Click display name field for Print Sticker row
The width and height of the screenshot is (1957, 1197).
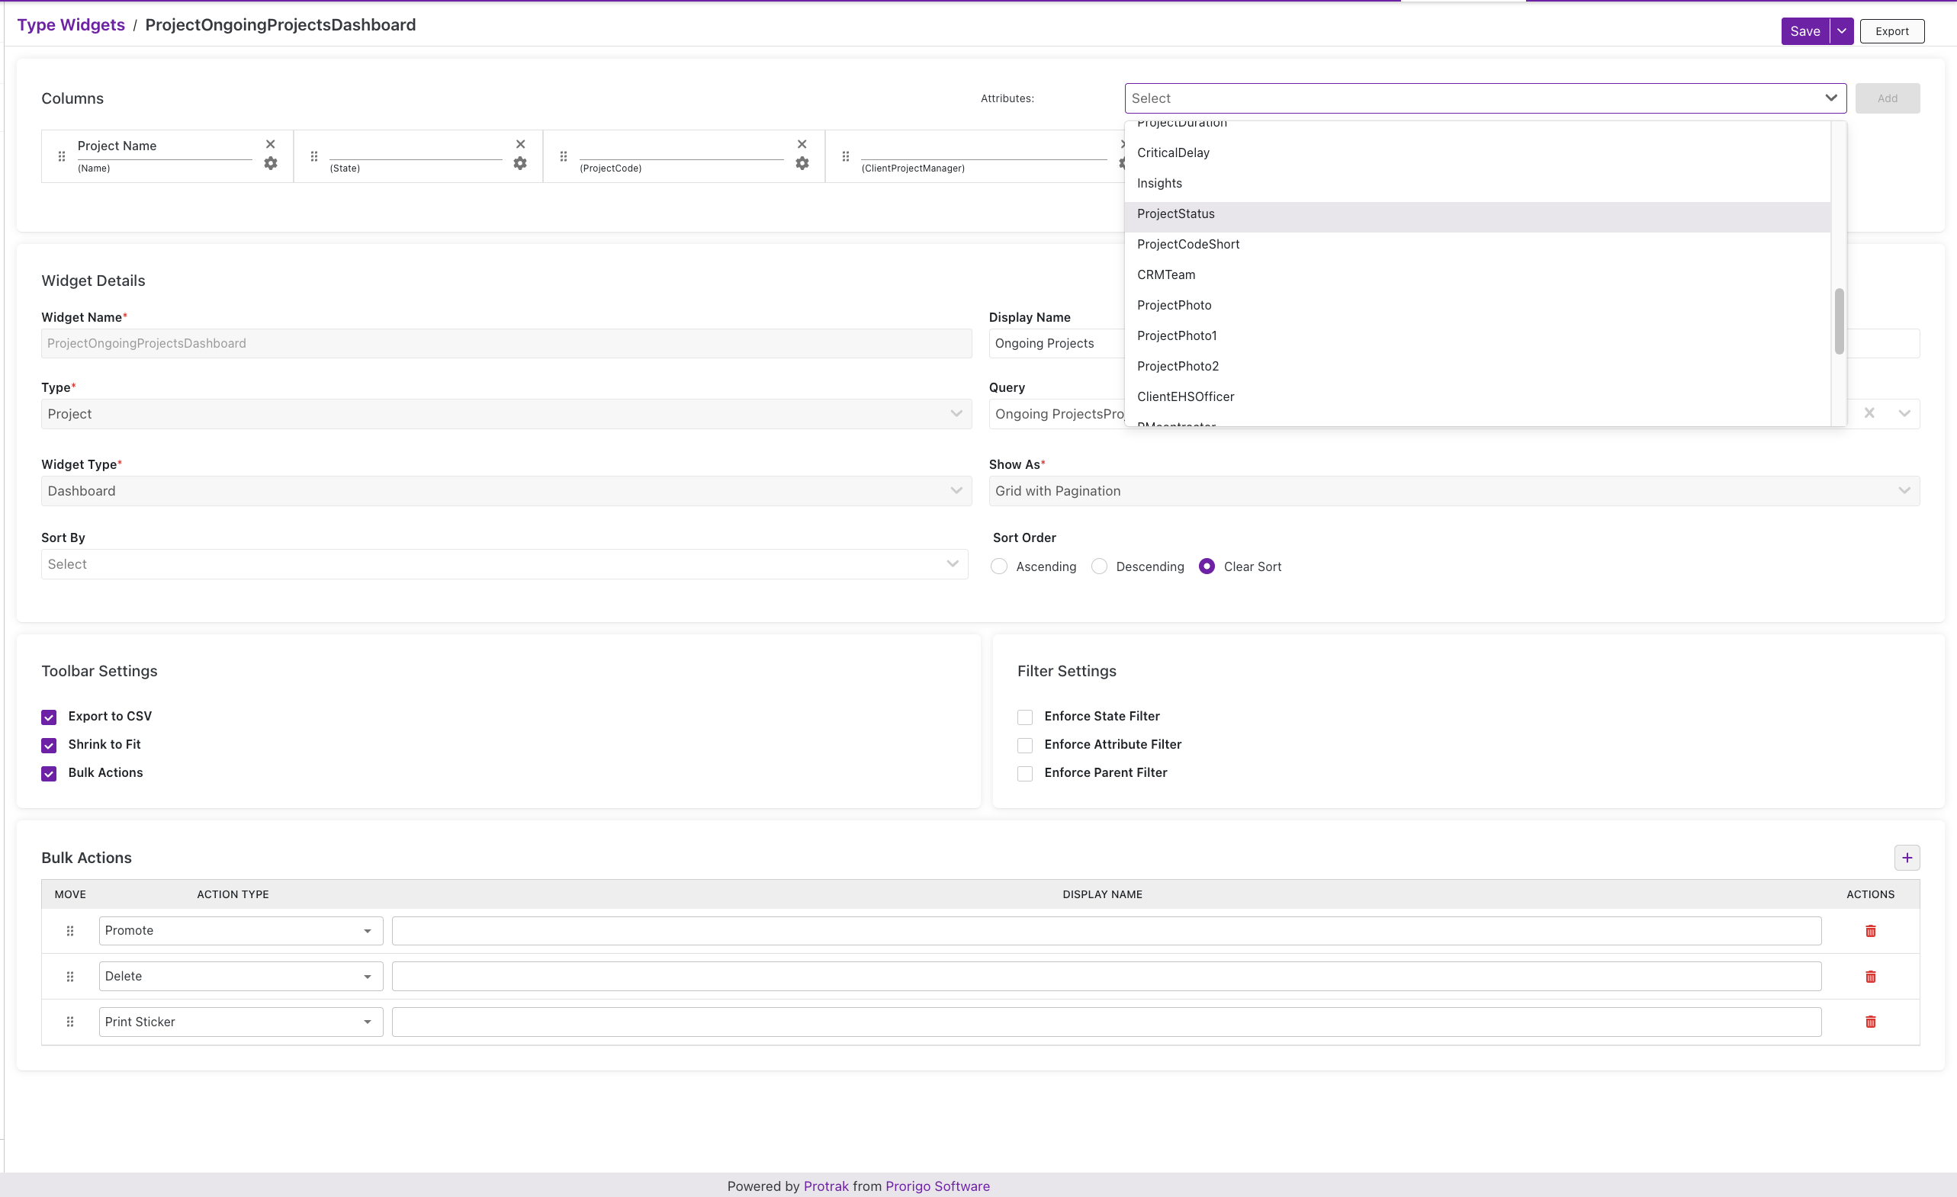pyautogui.click(x=1106, y=1022)
